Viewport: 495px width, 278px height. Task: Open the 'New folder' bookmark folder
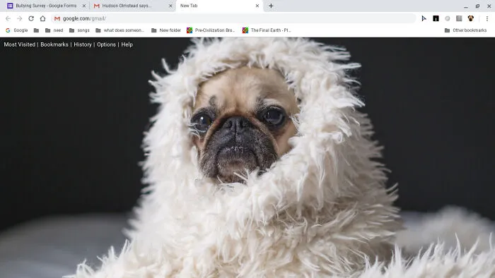click(165, 30)
